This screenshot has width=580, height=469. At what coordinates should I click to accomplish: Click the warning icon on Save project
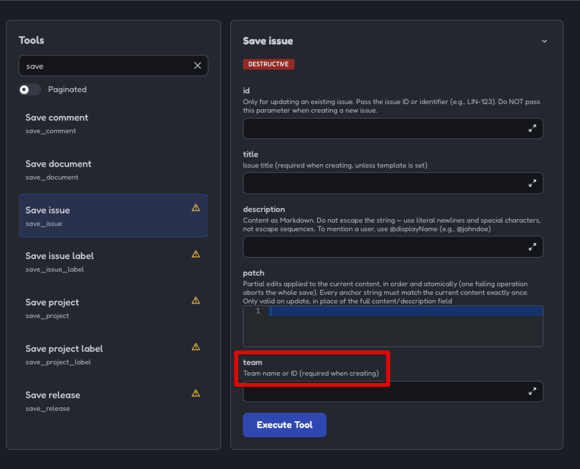(196, 300)
